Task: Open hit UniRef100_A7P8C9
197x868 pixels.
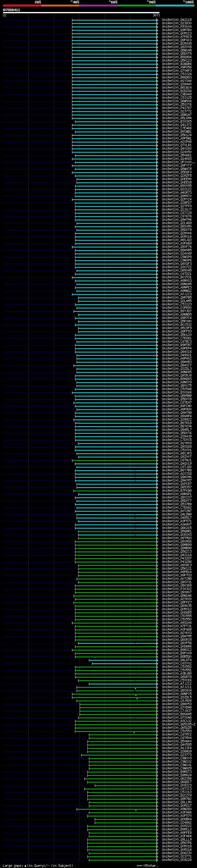Action: [177, 37]
